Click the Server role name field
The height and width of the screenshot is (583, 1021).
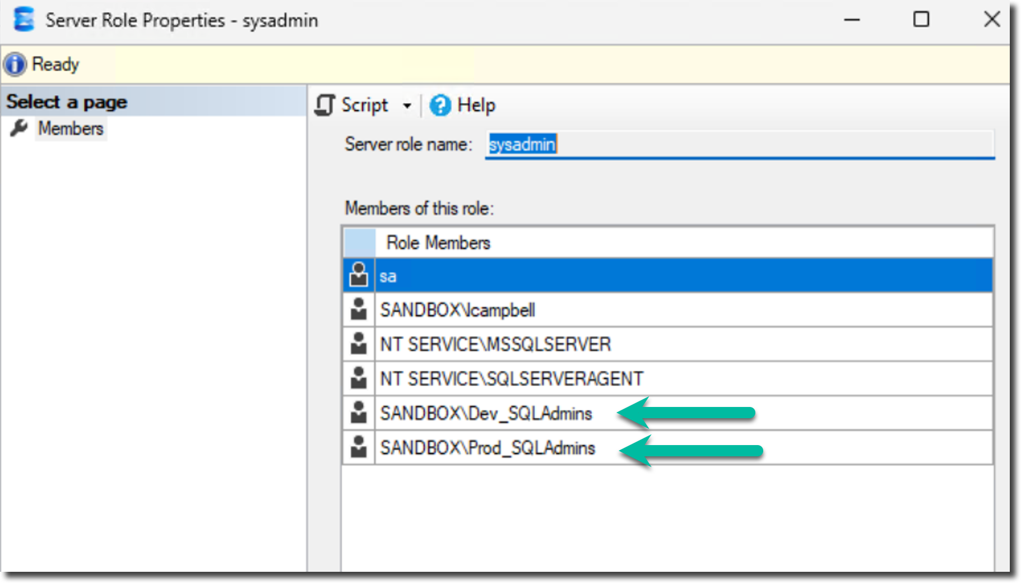coord(740,145)
